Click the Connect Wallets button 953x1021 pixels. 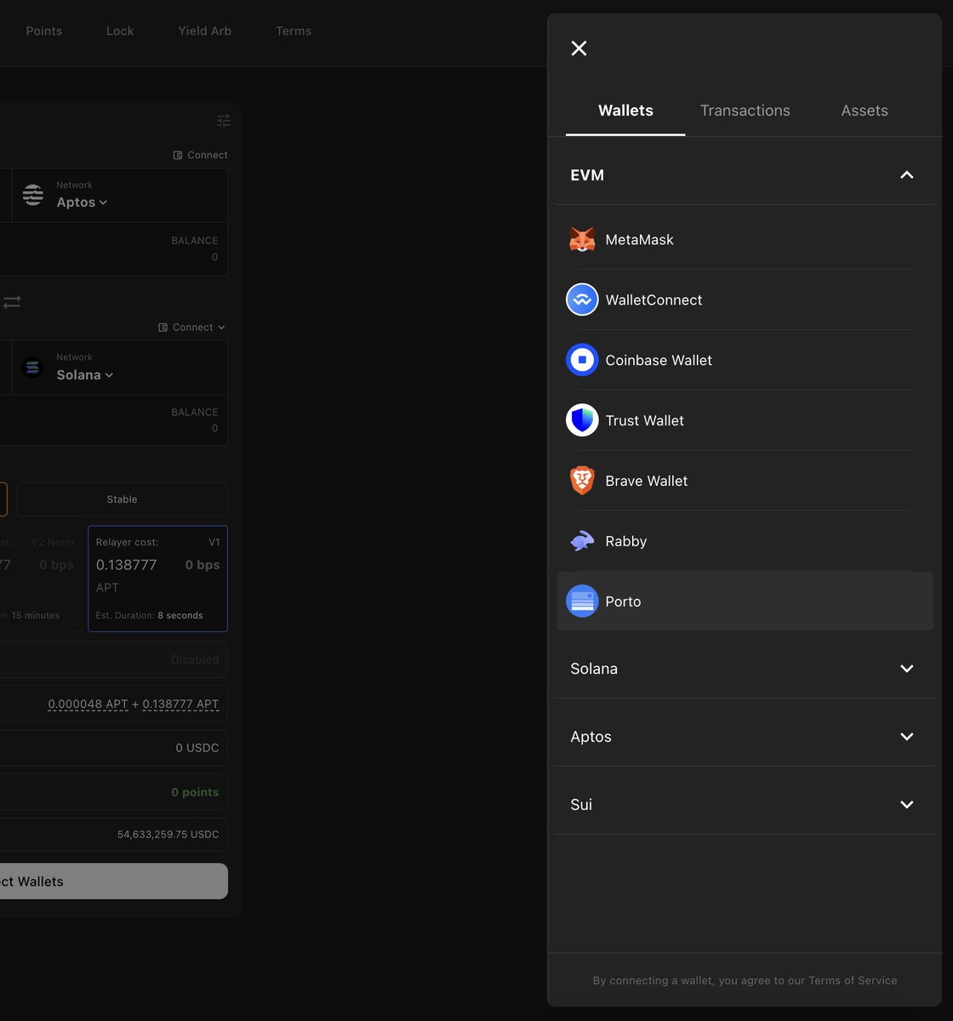[114, 881]
